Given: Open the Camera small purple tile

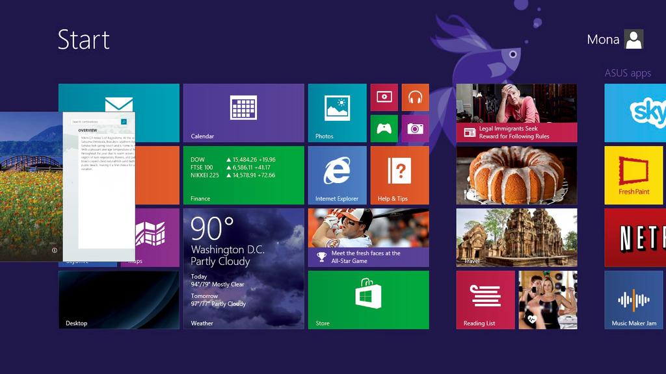Looking at the screenshot, I should 416,129.
